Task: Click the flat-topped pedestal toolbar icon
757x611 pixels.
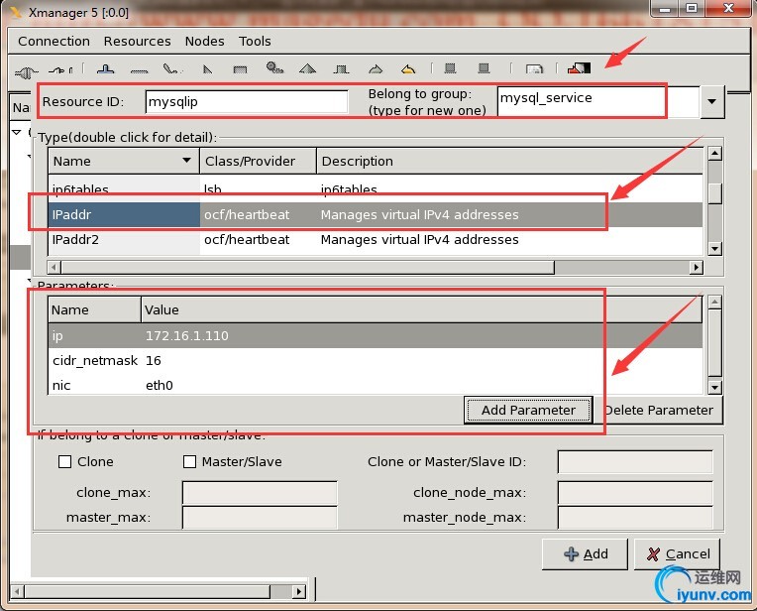Action: click(x=341, y=69)
